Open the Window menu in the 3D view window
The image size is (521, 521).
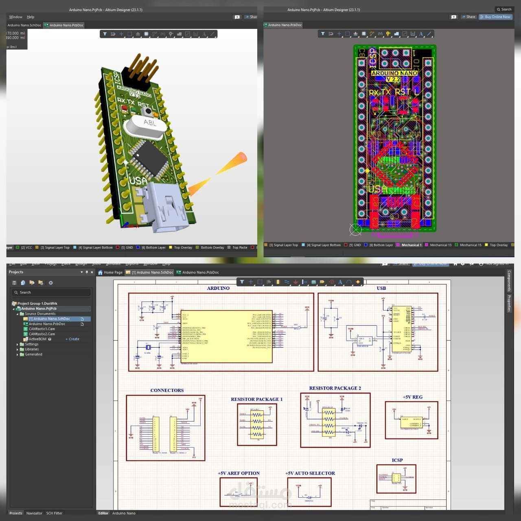click(x=16, y=17)
